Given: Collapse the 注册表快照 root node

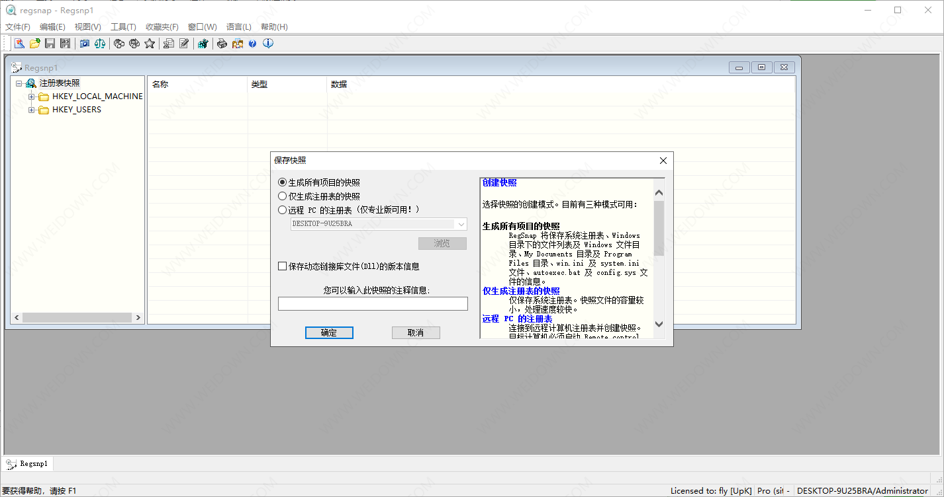Looking at the screenshot, I should tap(19, 83).
